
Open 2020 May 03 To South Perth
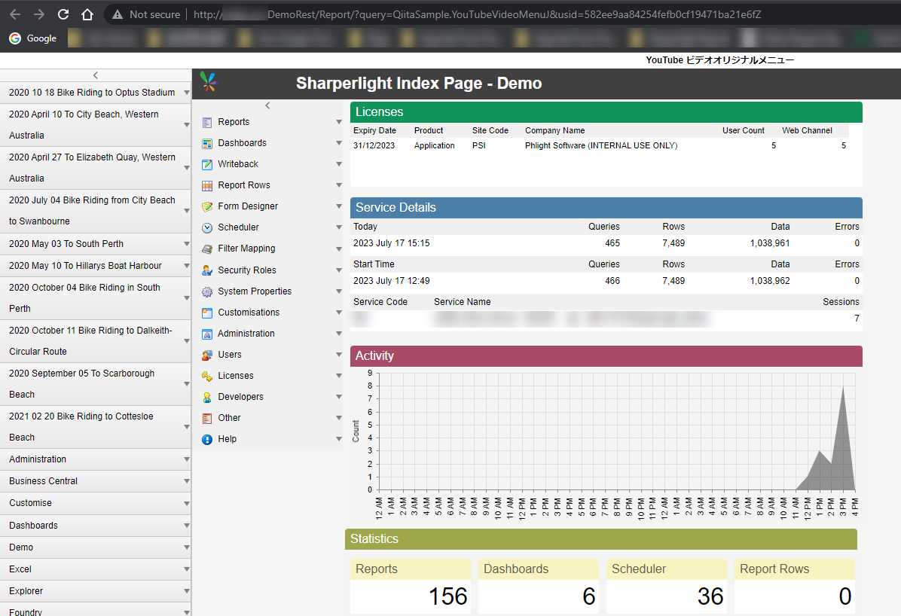pos(66,244)
